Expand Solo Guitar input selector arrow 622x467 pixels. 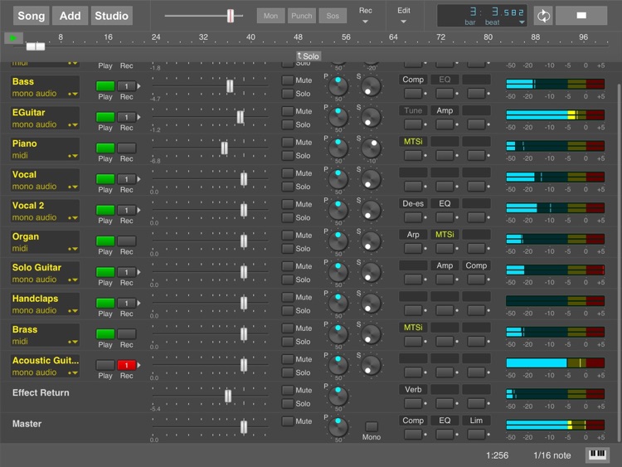138,272
